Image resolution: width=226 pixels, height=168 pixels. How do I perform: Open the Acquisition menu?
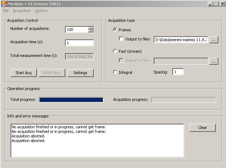(x=22, y=11)
